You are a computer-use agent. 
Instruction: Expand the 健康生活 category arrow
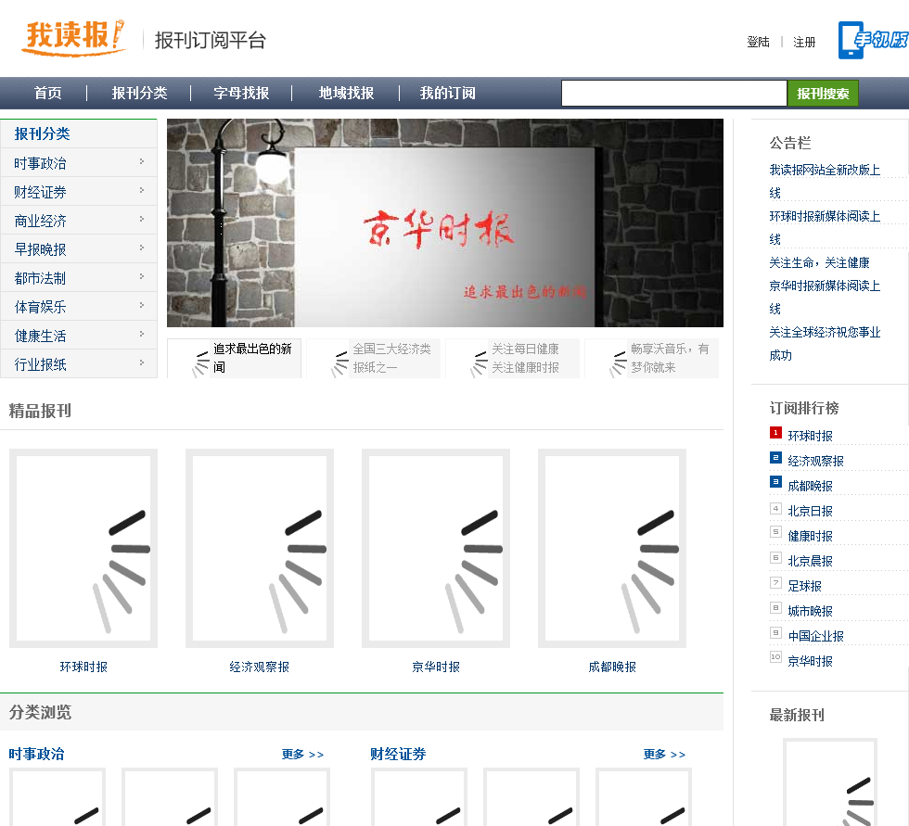(142, 334)
